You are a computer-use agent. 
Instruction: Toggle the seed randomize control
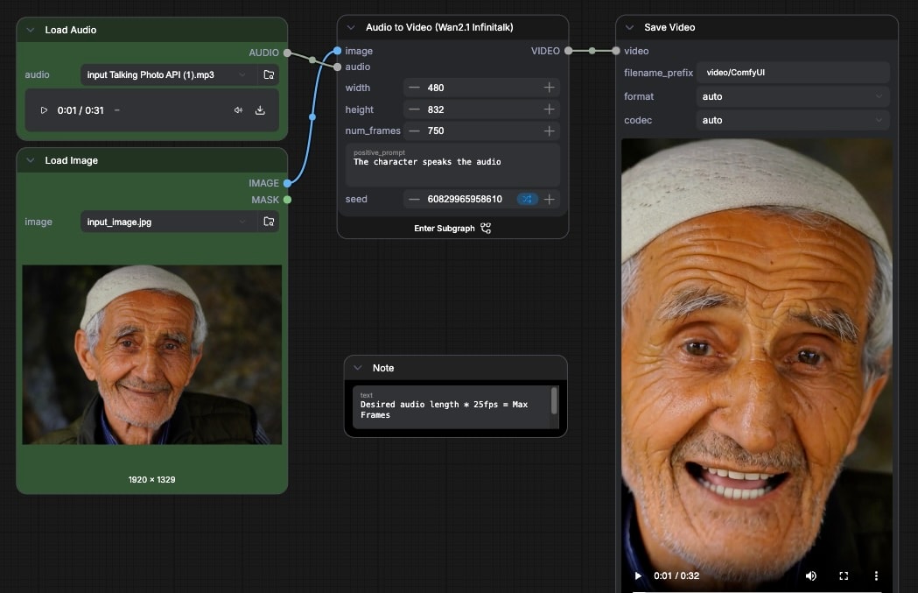527,199
